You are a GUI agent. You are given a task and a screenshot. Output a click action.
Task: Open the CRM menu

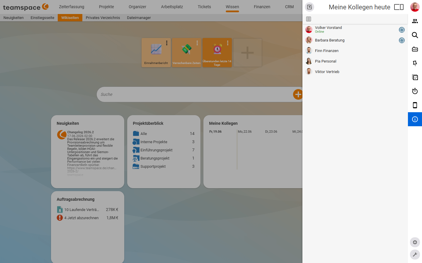point(290,7)
